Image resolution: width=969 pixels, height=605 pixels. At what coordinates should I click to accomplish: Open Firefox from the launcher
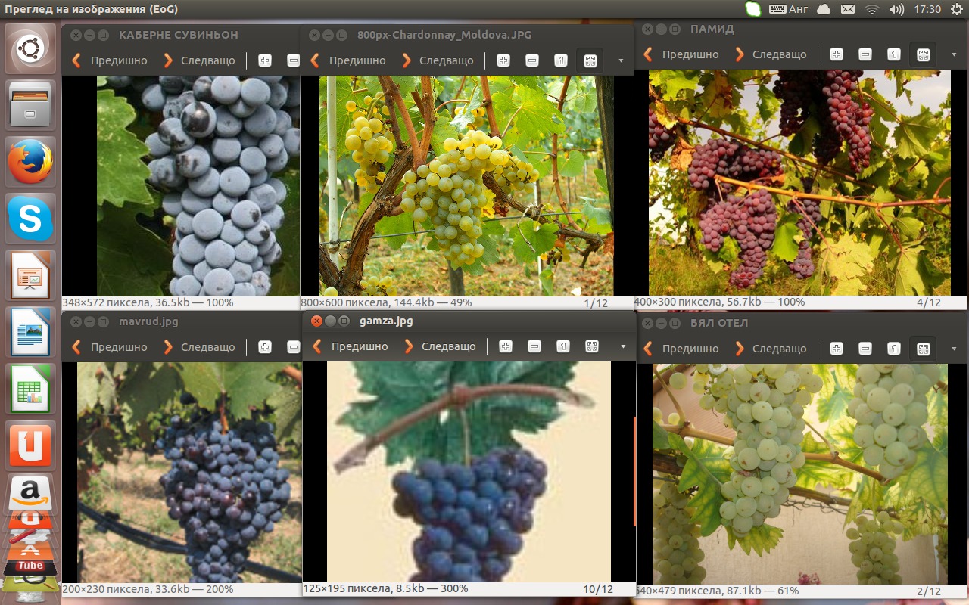[x=30, y=163]
